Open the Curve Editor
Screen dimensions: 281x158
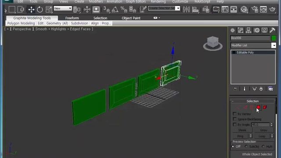(225, 9)
